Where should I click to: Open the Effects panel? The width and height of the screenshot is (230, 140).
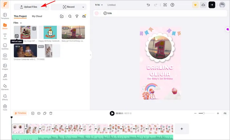click(5, 97)
